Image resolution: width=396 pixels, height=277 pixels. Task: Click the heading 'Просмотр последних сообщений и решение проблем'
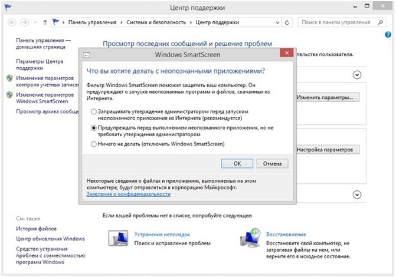tap(188, 44)
